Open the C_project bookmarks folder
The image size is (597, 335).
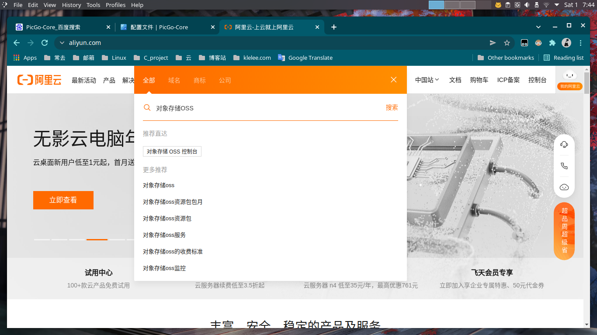point(151,58)
